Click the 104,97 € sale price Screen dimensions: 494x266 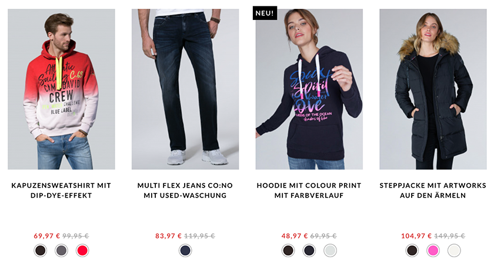(x=416, y=236)
